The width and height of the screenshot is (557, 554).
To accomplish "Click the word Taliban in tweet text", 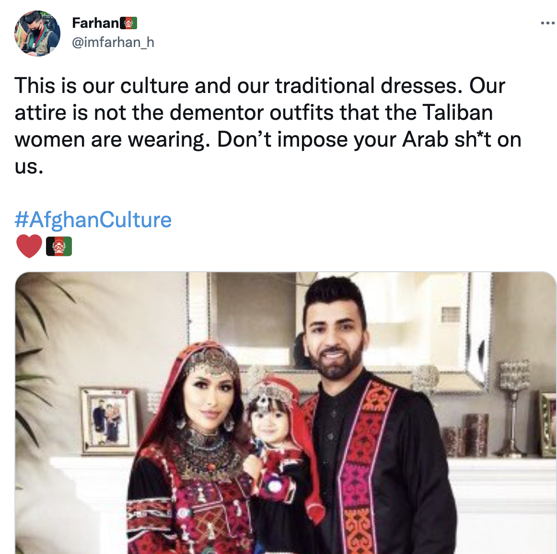I will 457,113.
